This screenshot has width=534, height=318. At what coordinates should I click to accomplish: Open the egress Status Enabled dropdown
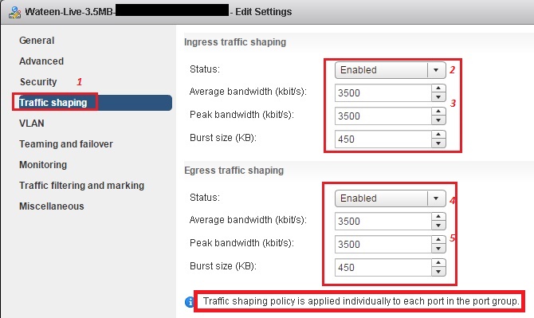tap(391, 198)
